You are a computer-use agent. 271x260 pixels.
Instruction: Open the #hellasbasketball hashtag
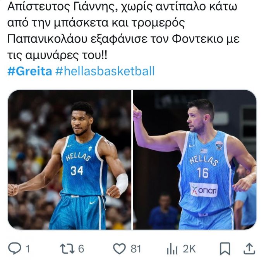click(x=105, y=71)
